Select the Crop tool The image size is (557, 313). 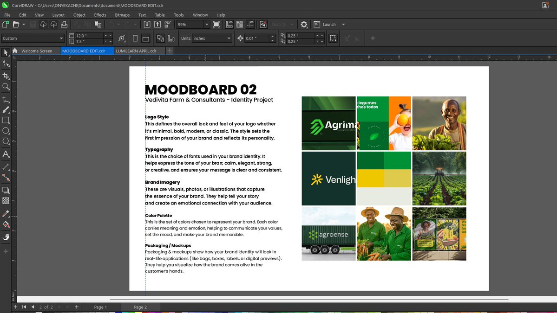6,76
